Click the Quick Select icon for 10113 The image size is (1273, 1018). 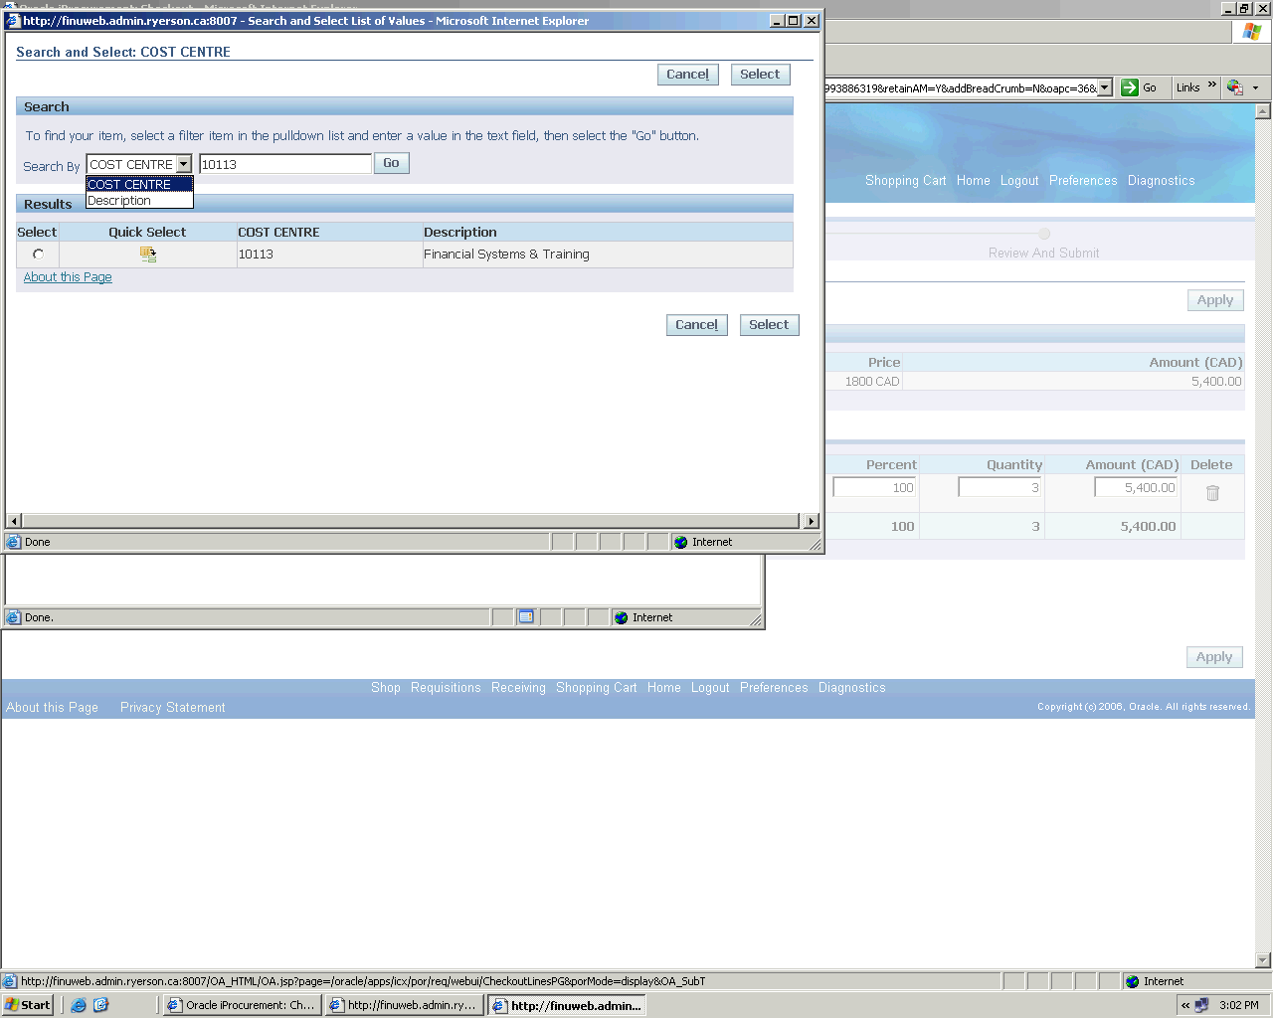(x=148, y=254)
